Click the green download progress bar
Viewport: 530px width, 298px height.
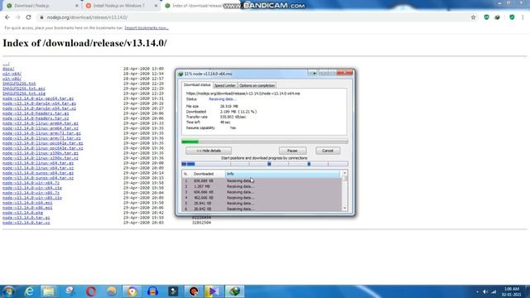coord(265,142)
